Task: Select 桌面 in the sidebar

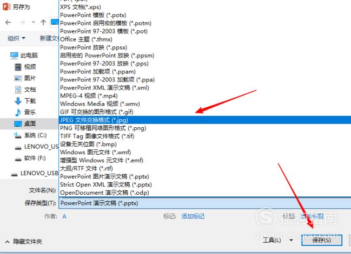Action: [x=30, y=123]
